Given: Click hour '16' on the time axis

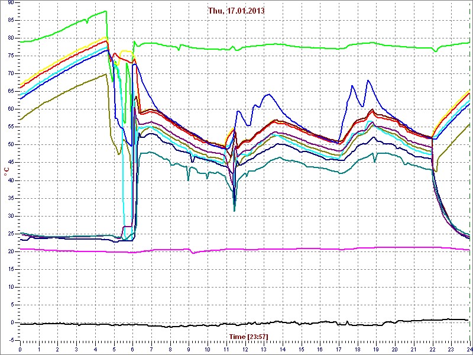Looking at the screenshot, I should tap(320, 349).
